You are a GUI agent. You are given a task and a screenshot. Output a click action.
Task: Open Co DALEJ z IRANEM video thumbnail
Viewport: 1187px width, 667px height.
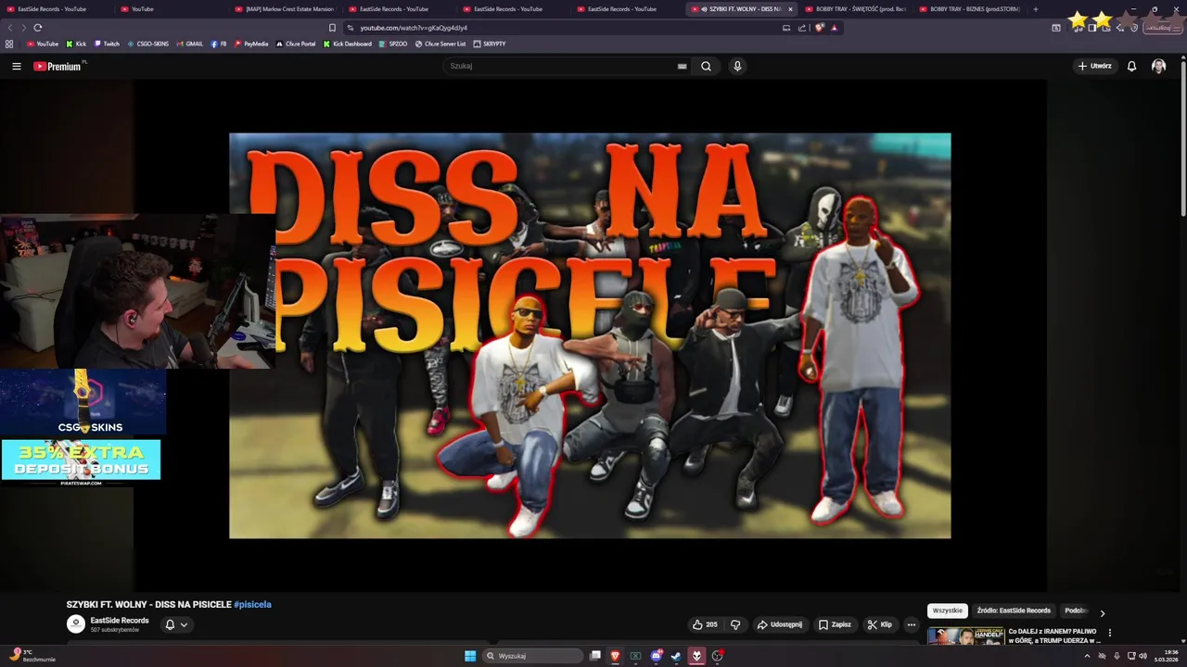(x=965, y=636)
